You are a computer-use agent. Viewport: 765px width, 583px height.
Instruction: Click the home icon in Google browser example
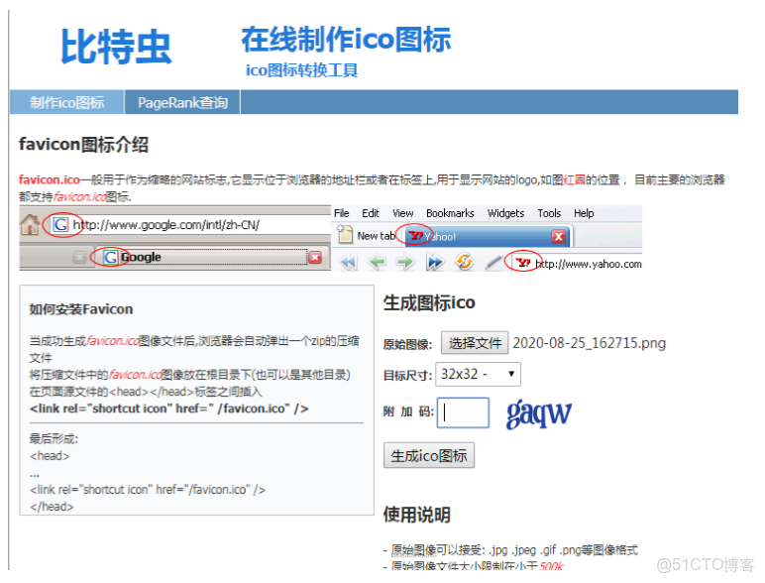point(31,225)
